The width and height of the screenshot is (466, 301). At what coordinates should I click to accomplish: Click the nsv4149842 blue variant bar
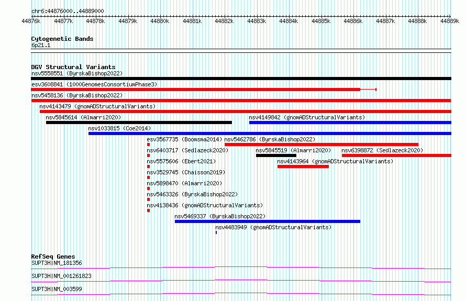[350, 122]
